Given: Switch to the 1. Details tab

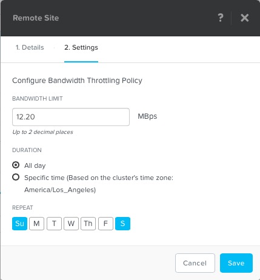Looking at the screenshot, I should point(30,47).
